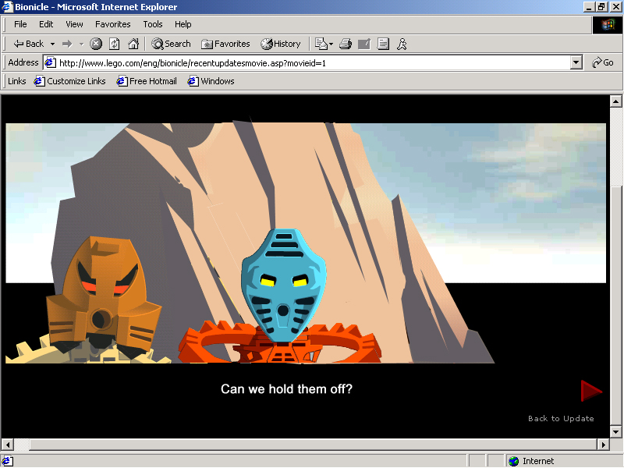Open the Forward history dropdown arrow

[x=81, y=44]
